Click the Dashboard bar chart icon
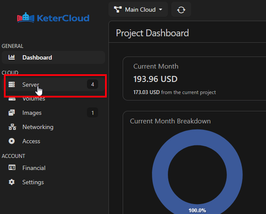This screenshot has width=266, height=214. (x=12, y=57)
